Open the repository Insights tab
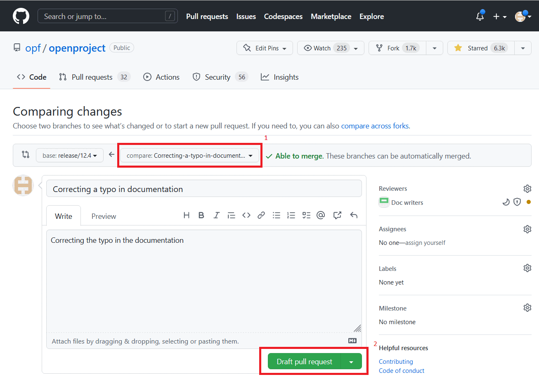 pyautogui.click(x=279, y=77)
